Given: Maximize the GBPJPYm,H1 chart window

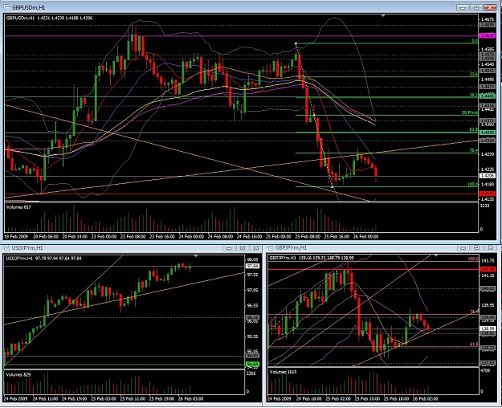Looking at the screenshot, I should pos(476,248).
